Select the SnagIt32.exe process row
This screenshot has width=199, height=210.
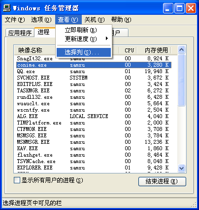[94, 58]
